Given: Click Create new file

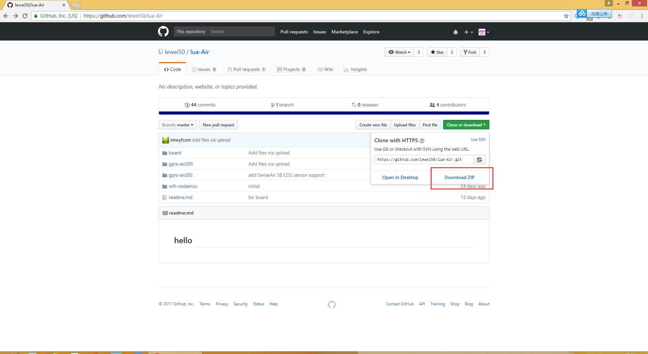Looking at the screenshot, I should click(x=373, y=125).
